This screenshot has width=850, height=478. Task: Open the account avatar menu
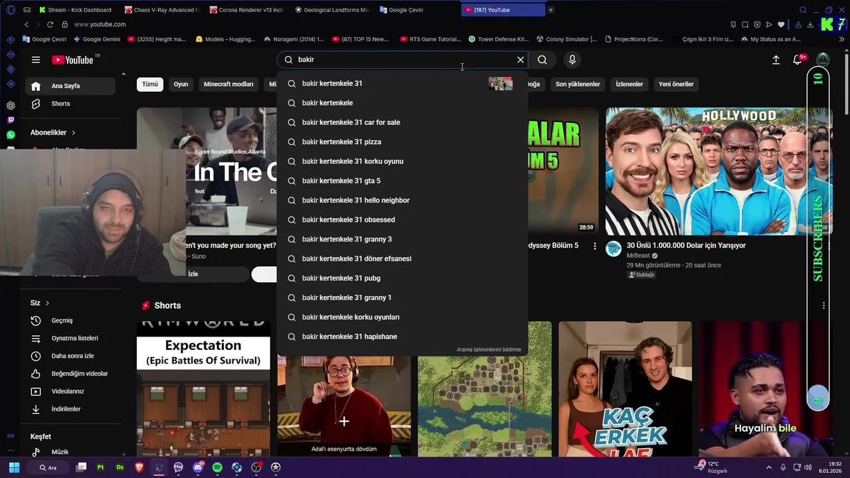coord(823,60)
